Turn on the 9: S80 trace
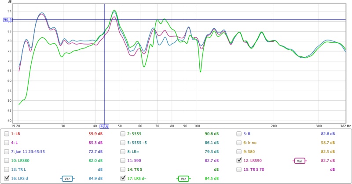The image size is (352, 184). 240,152
